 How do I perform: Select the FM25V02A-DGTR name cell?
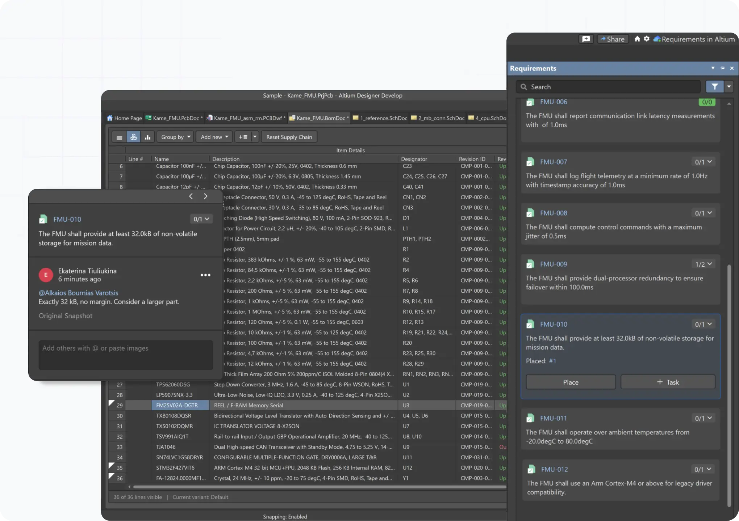coord(180,405)
